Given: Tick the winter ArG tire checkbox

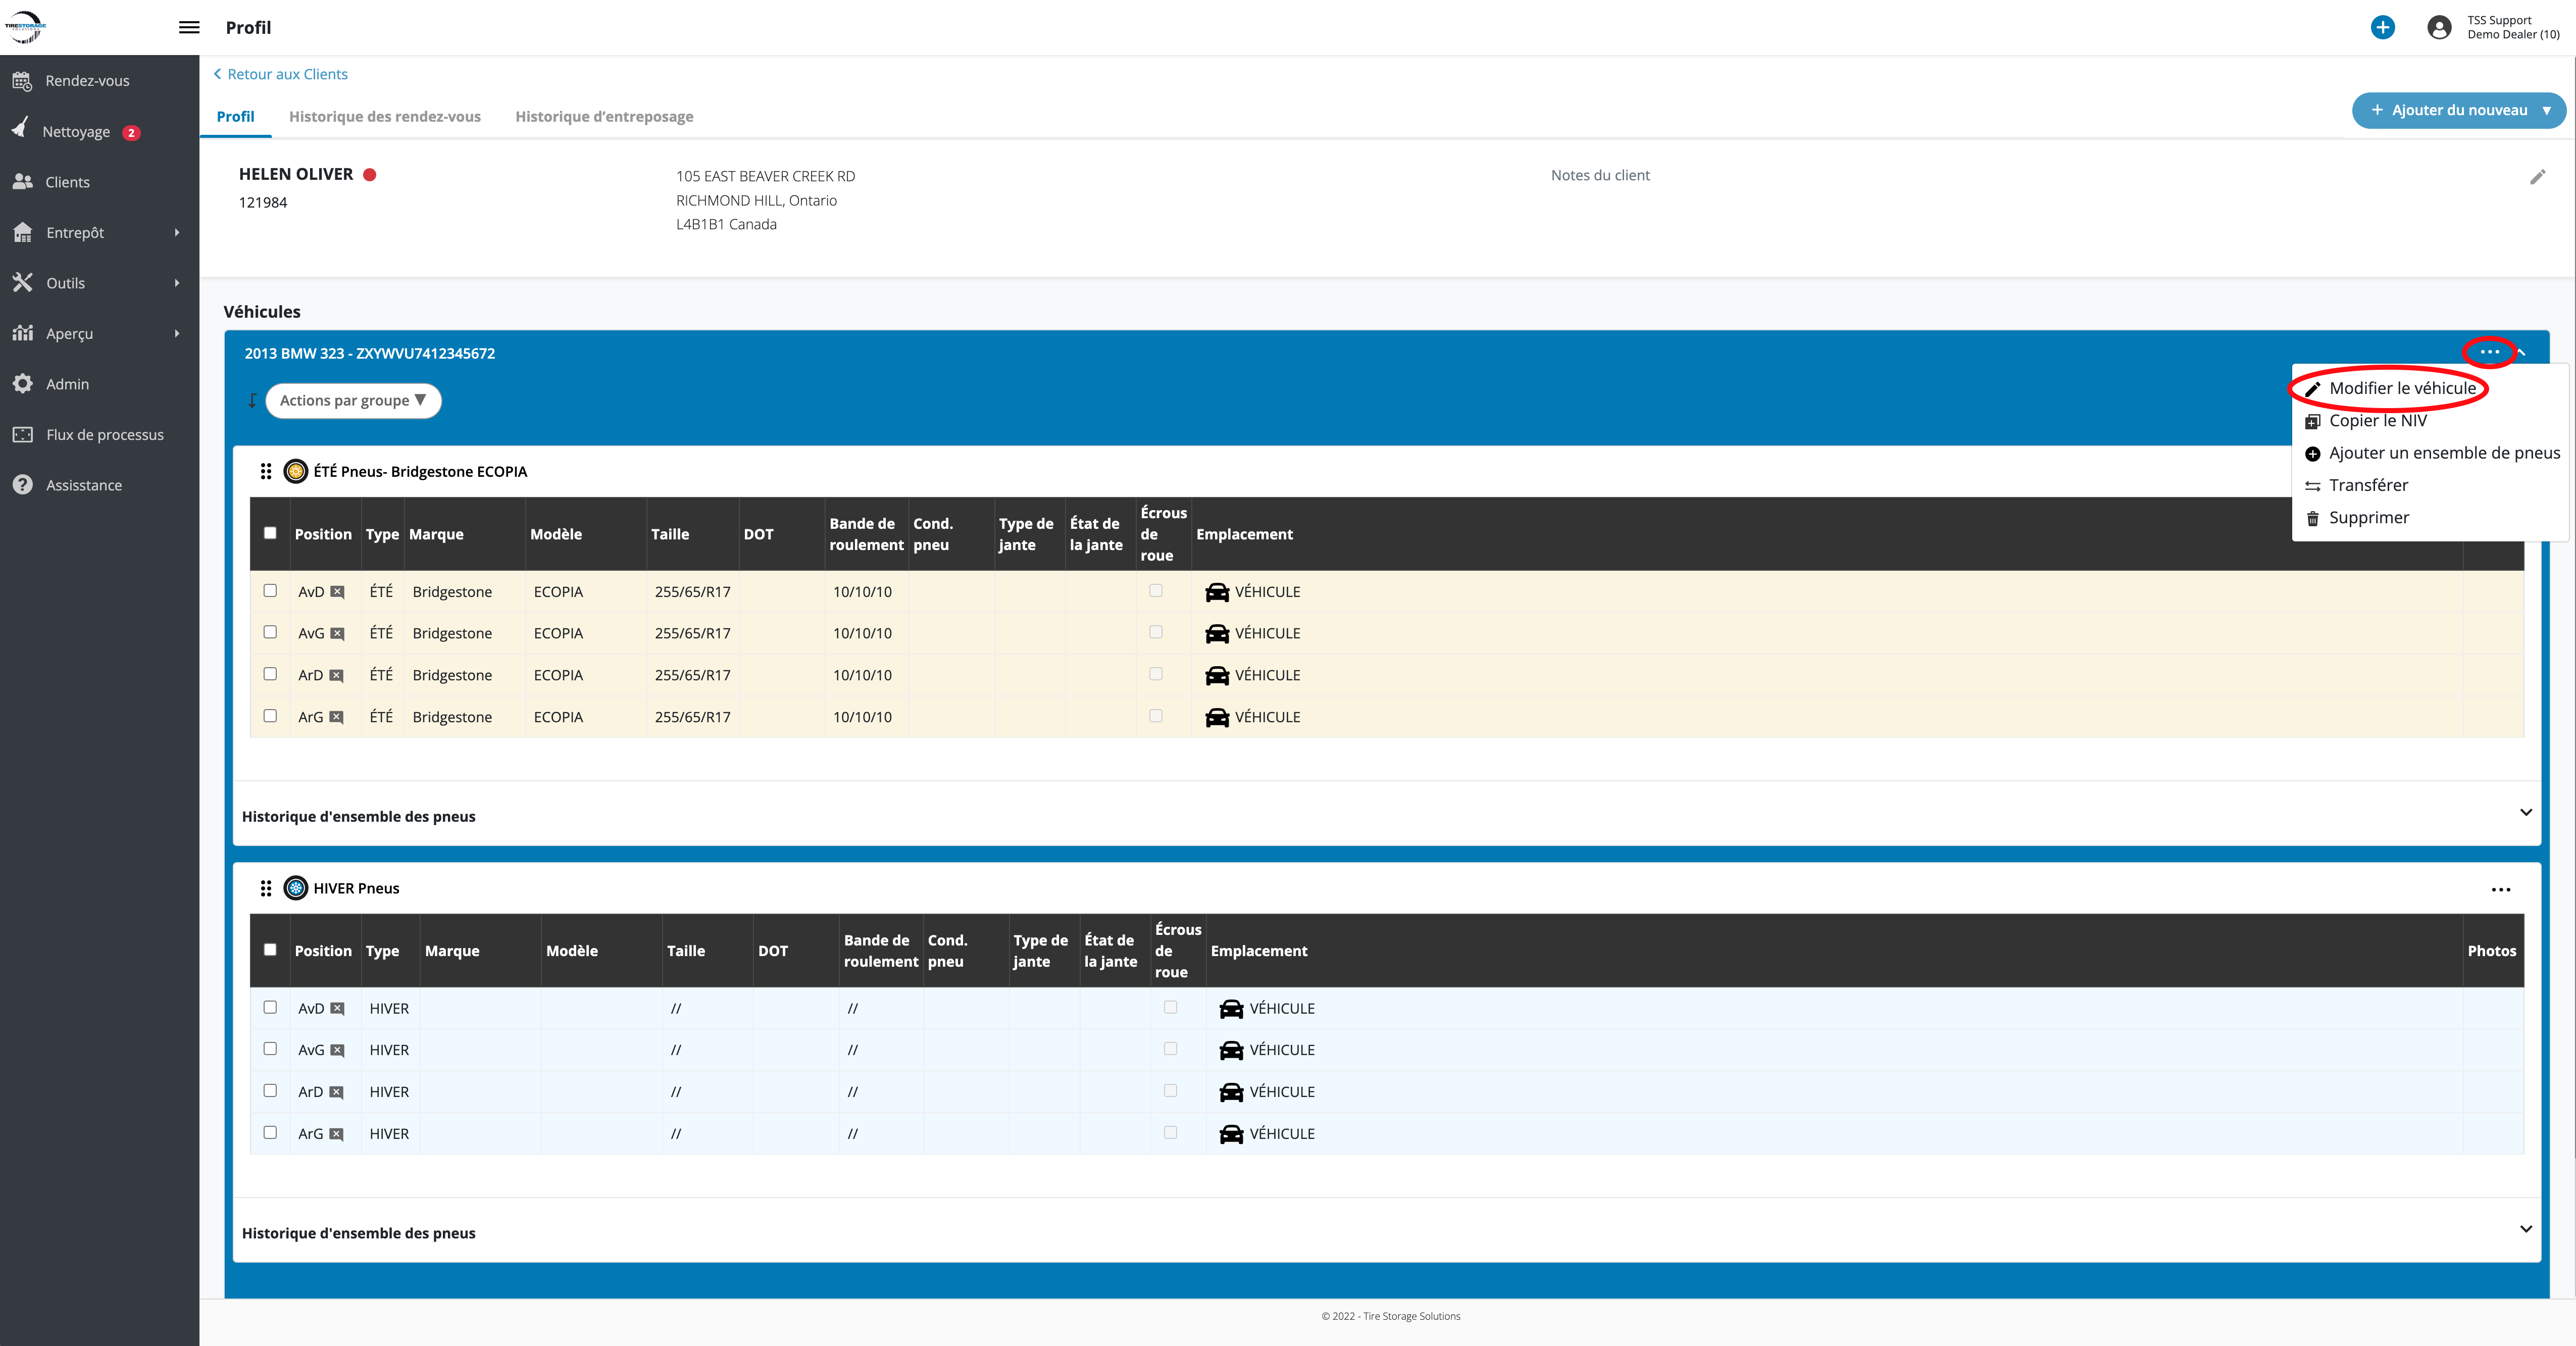Looking at the screenshot, I should click(270, 1132).
